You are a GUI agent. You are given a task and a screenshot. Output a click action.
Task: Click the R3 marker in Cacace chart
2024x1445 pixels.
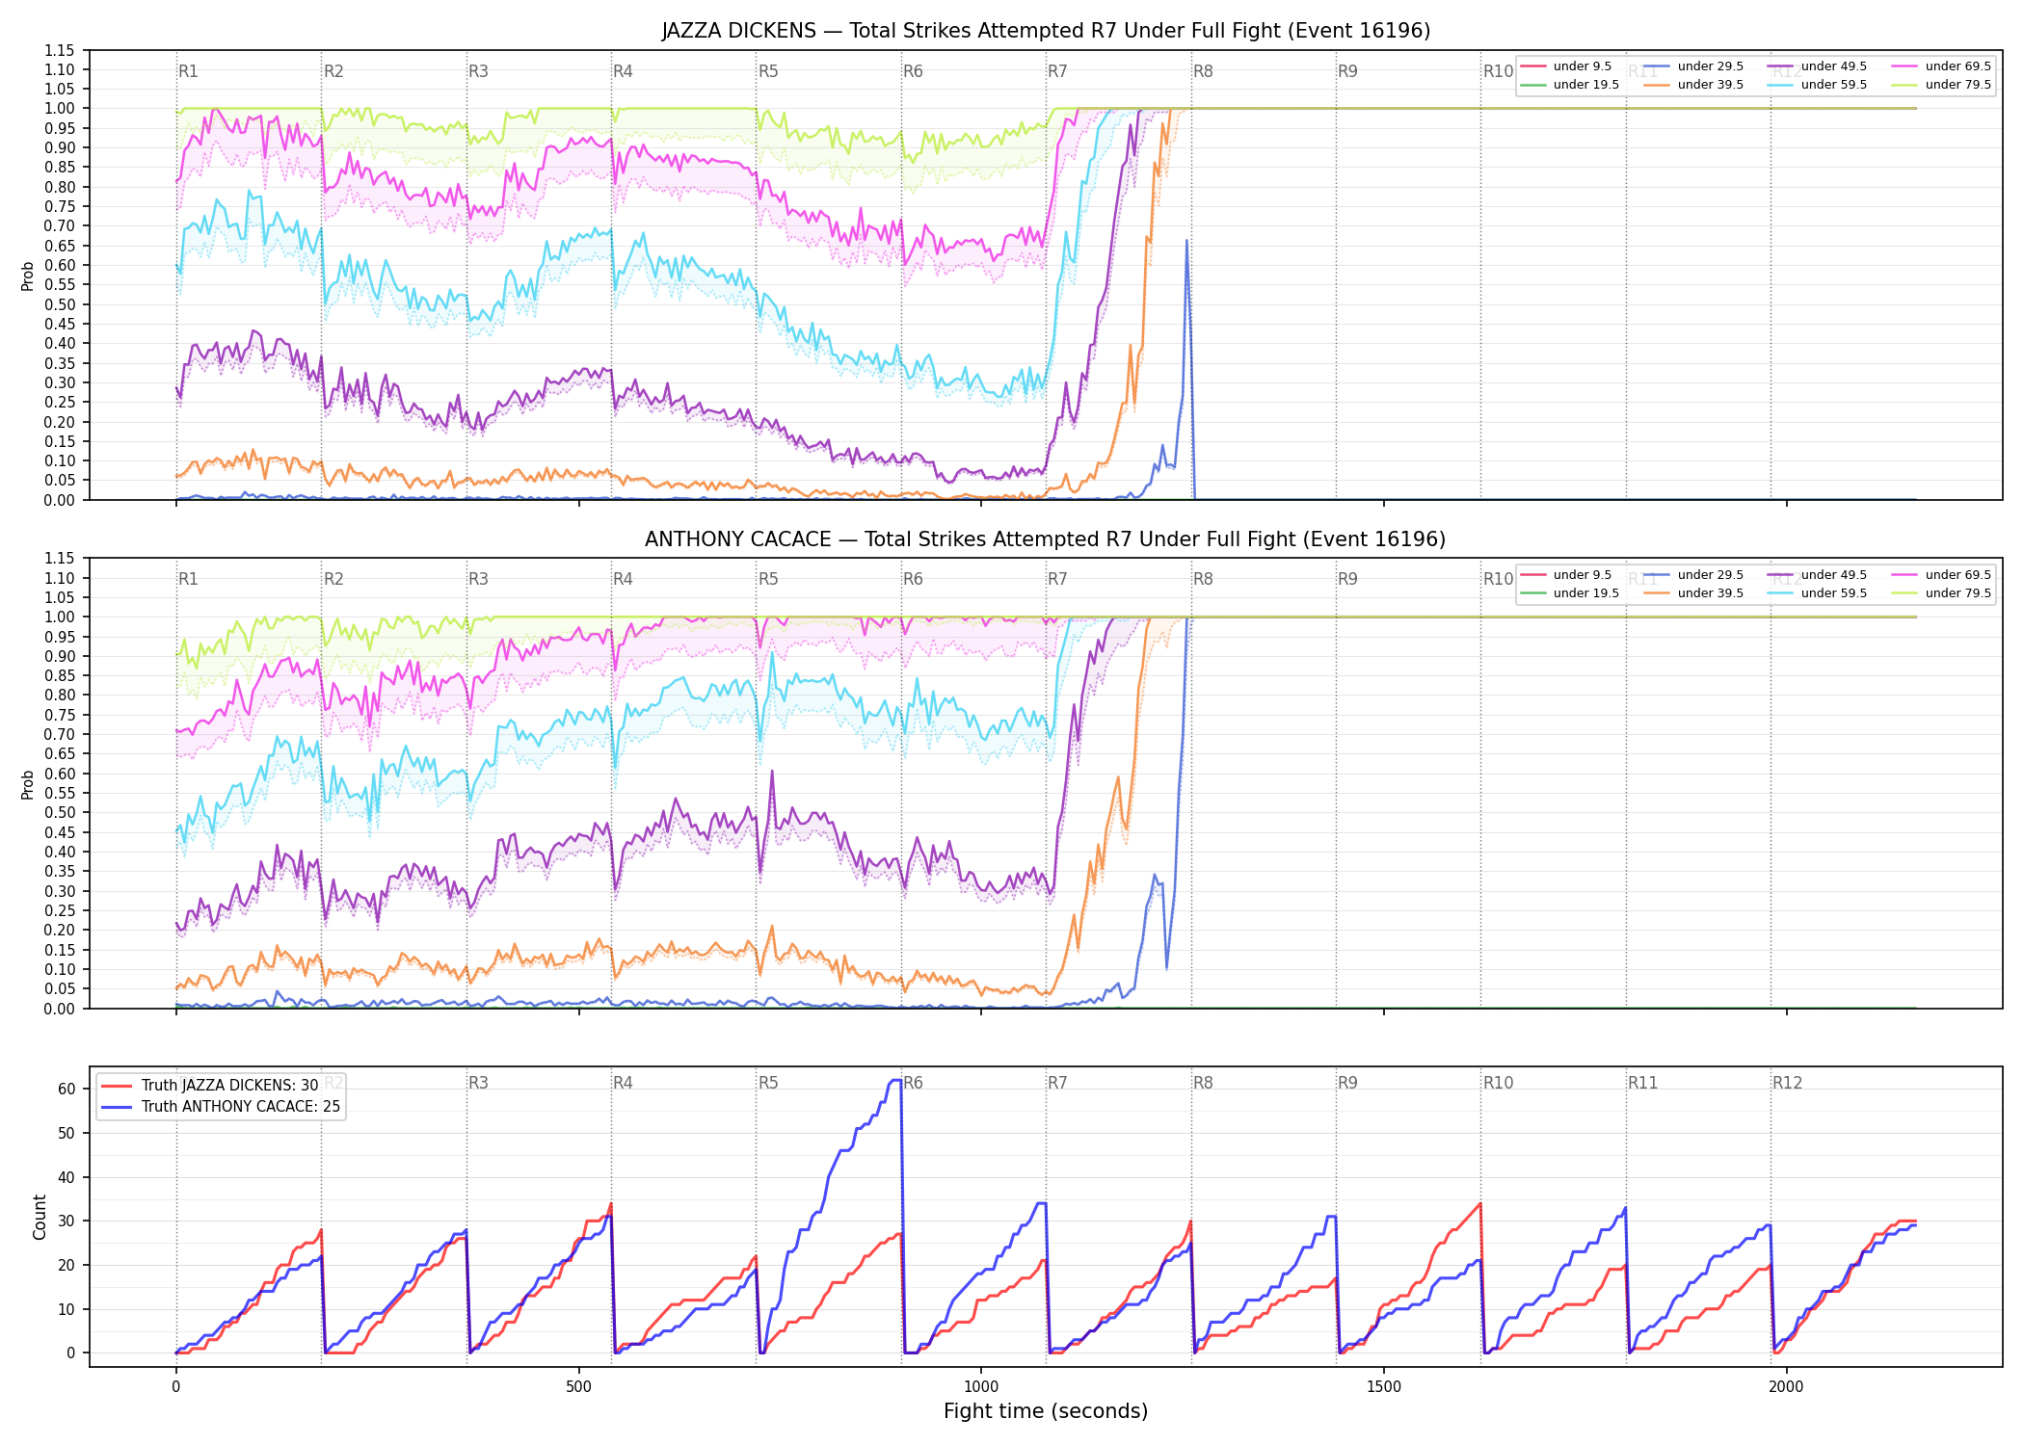tap(478, 579)
